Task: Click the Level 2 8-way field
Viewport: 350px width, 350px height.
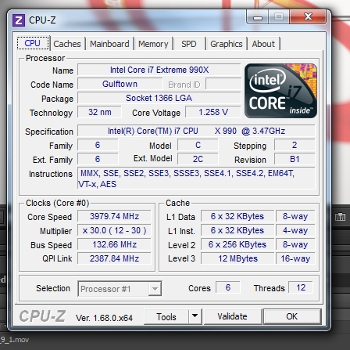Action: click(295, 244)
